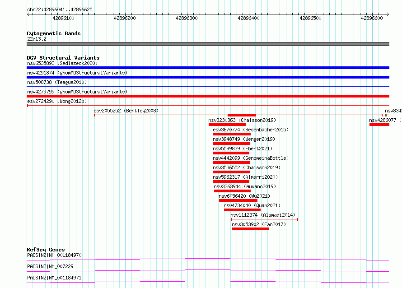The height and width of the screenshot is (288, 402).
Task: Click the red bar under nsv6056420
Action: pyautogui.click(x=238, y=200)
